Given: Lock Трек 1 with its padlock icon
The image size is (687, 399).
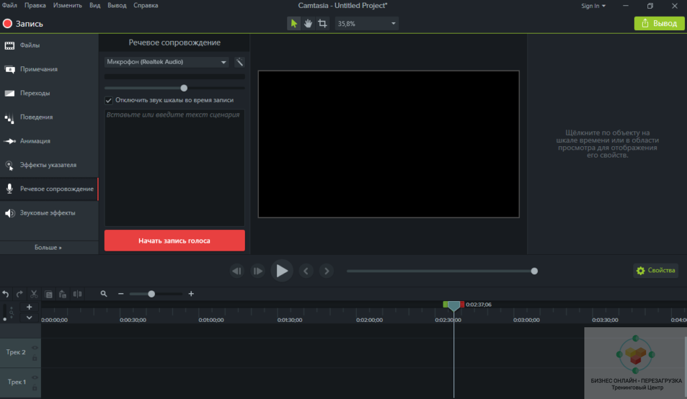Looking at the screenshot, I should click(x=34, y=387).
